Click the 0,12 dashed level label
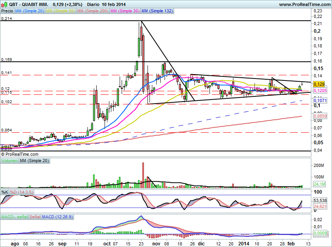This screenshot has width=332, height=247. point(5,89)
